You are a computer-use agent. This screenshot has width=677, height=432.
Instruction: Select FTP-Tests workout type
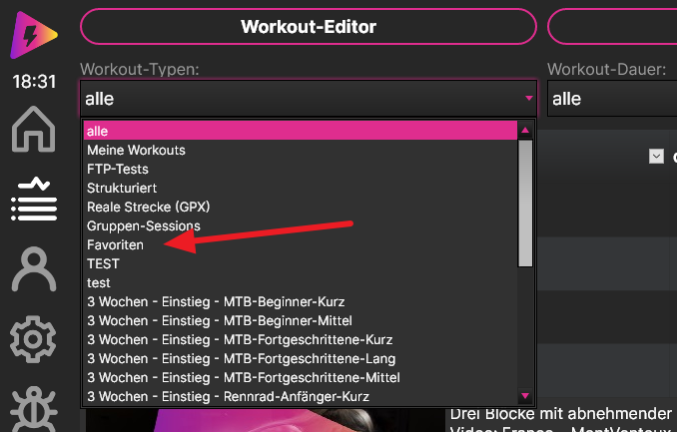pos(117,169)
